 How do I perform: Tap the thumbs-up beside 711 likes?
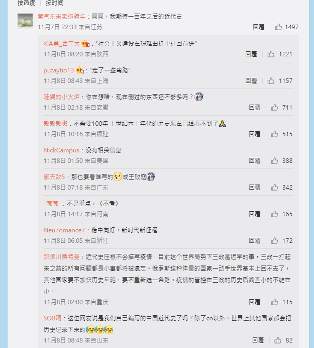coord(274,108)
